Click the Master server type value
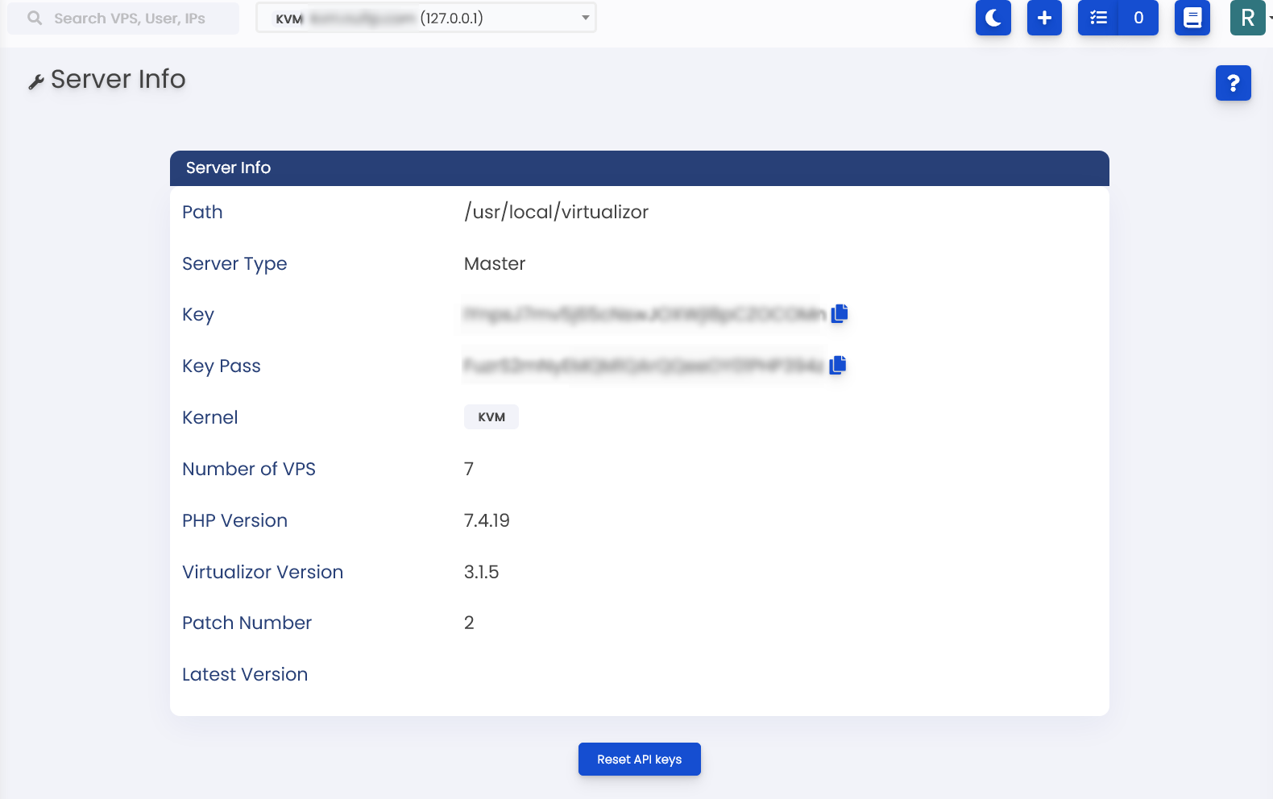 click(x=495, y=263)
